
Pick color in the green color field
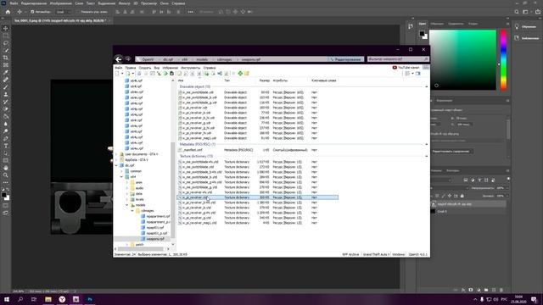tap(462, 60)
